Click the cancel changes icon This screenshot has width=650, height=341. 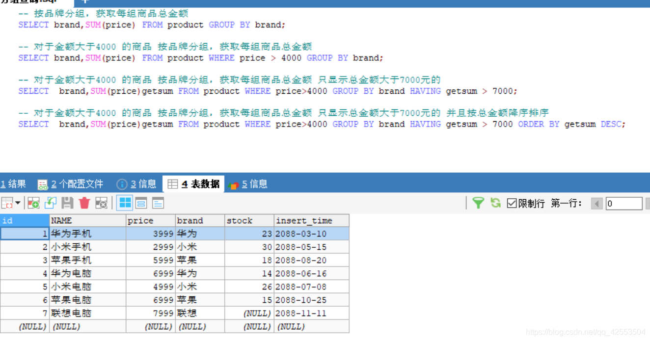101,203
